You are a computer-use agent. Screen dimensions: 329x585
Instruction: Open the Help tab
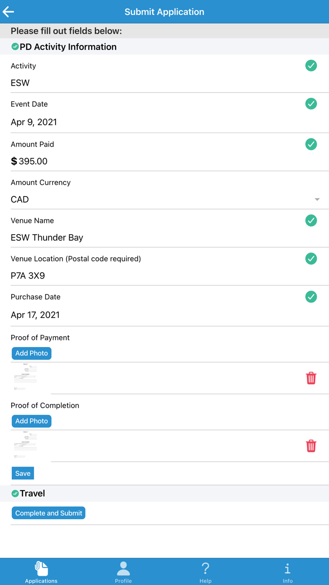click(205, 572)
